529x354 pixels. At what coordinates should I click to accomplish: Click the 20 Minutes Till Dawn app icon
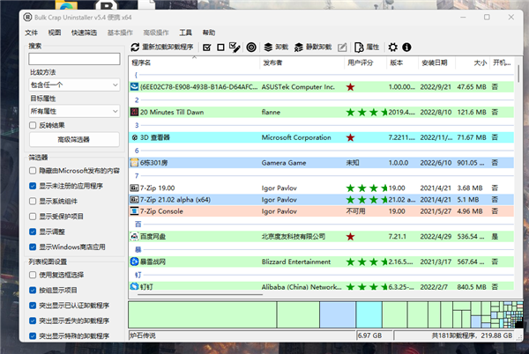click(x=134, y=112)
